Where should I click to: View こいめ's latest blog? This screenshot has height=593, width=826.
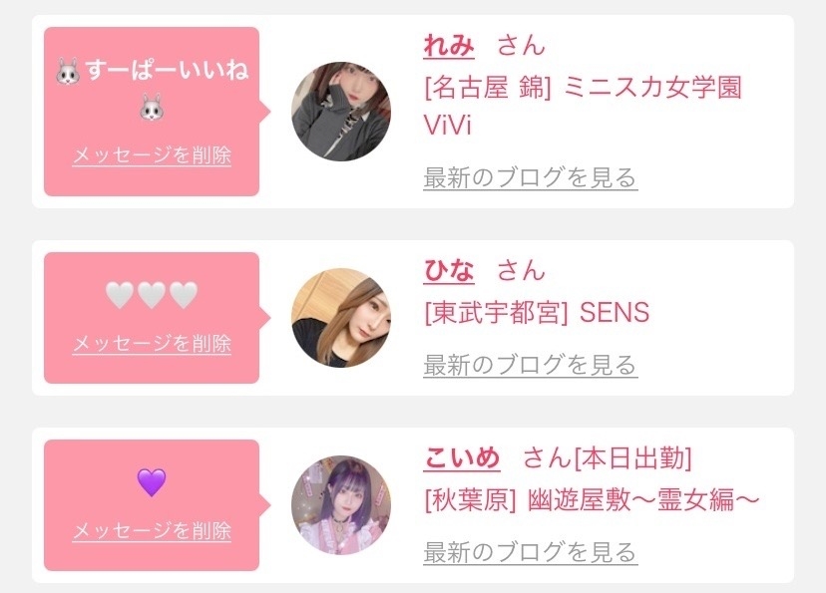click(531, 552)
